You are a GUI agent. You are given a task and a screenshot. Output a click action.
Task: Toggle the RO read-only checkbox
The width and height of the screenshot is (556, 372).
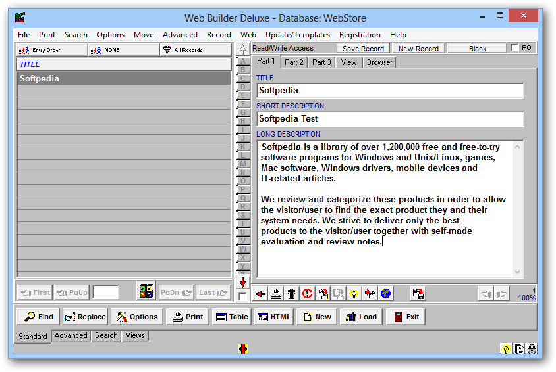[x=515, y=48]
